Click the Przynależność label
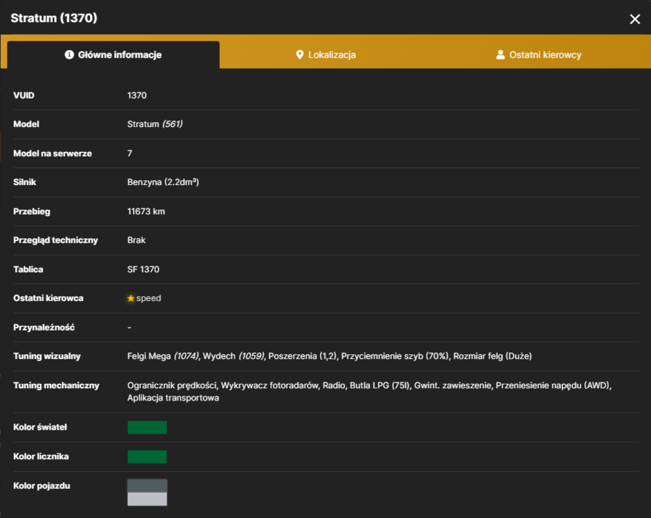 point(44,327)
